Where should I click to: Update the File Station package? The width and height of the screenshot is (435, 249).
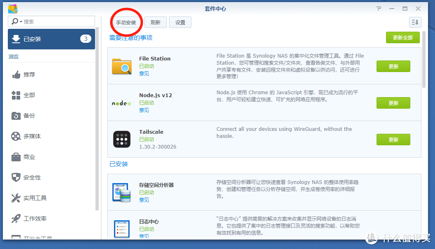click(x=393, y=66)
